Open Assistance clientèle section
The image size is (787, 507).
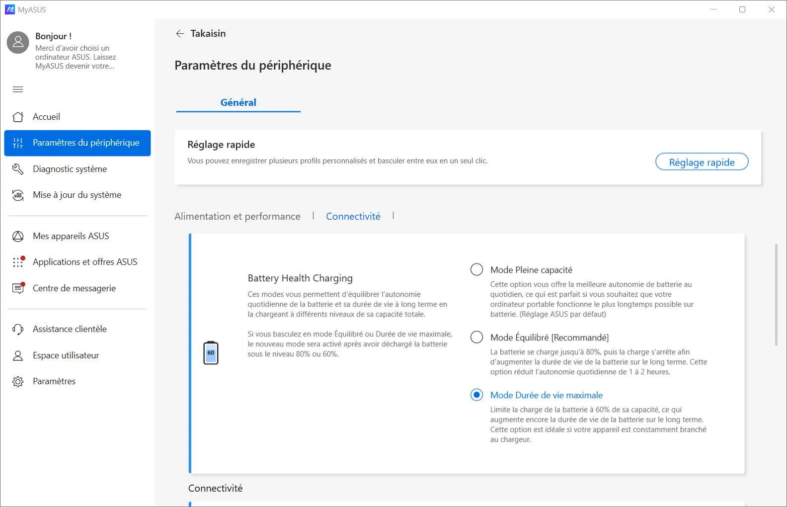77,329
